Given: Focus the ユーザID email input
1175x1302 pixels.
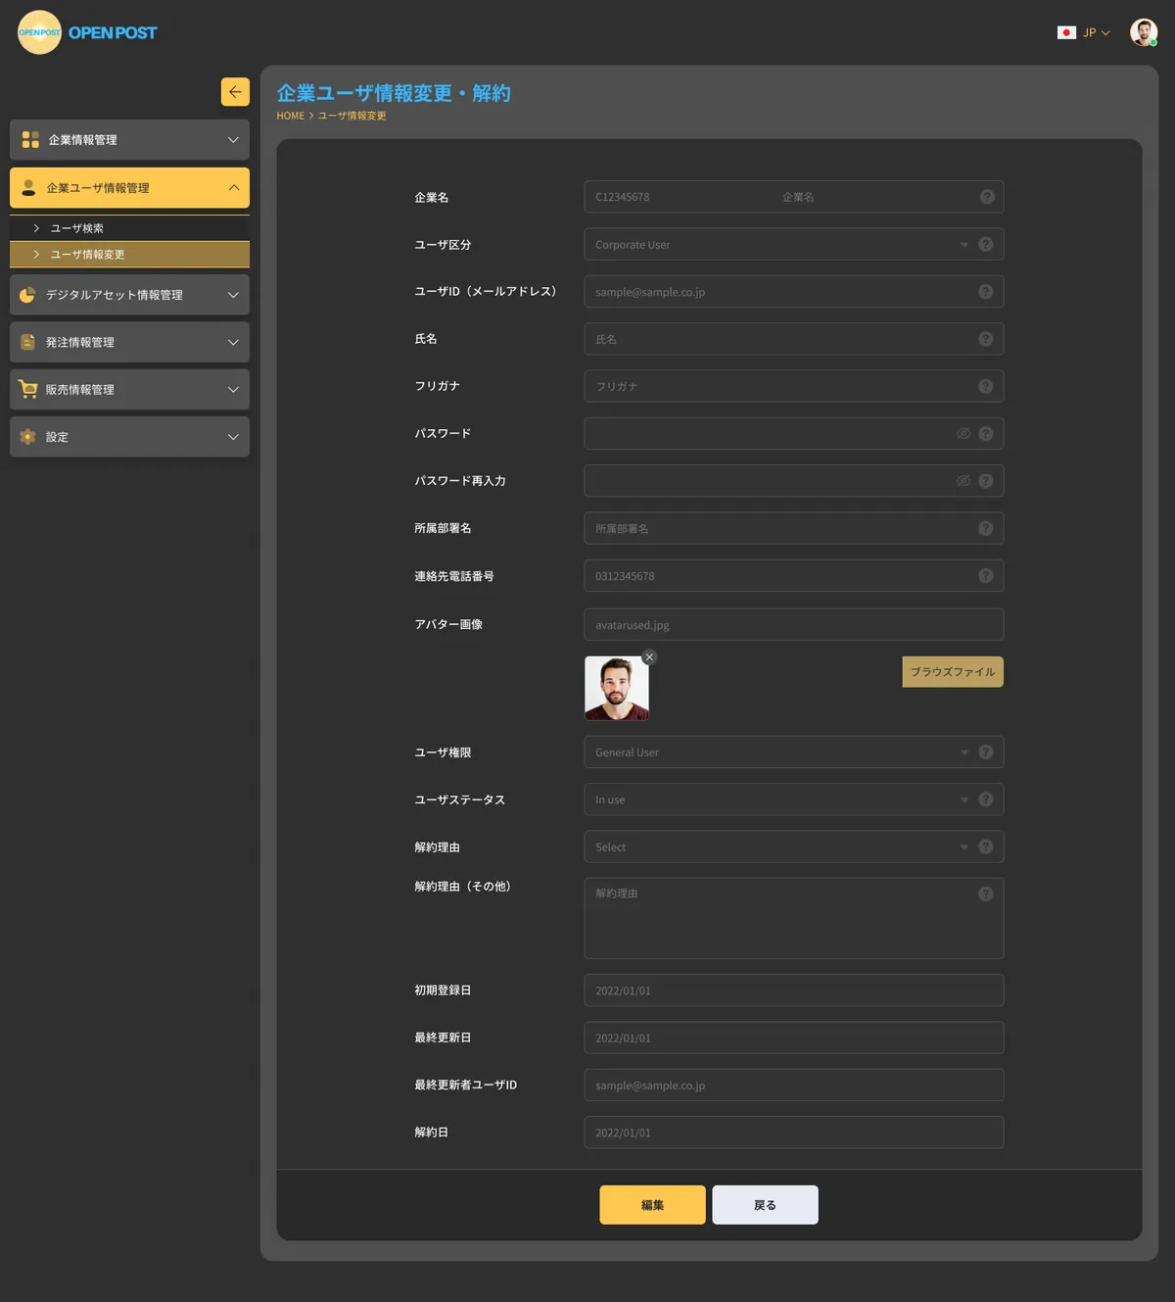Looking at the screenshot, I should coord(794,292).
